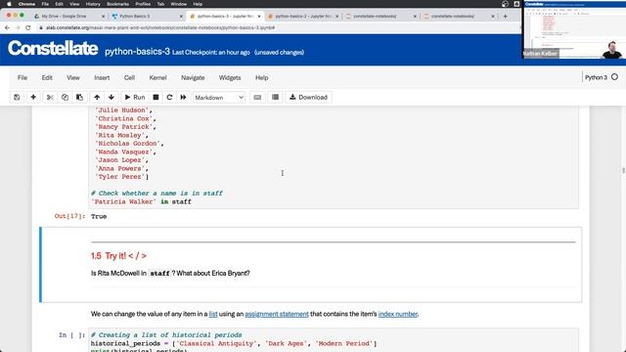Download the notebook
Screen dimensions: 626x352
(308, 97)
